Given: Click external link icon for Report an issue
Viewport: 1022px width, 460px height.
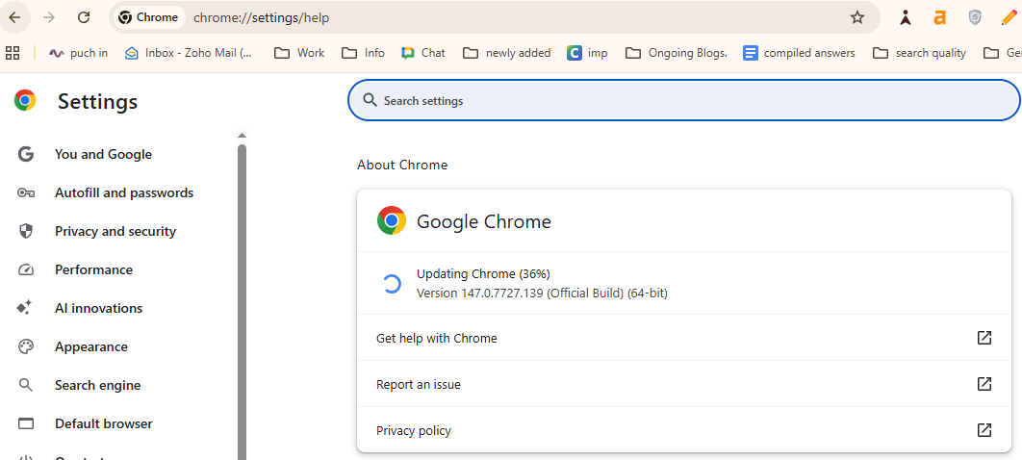Looking at the screenshot, I should tap(984, 384).
